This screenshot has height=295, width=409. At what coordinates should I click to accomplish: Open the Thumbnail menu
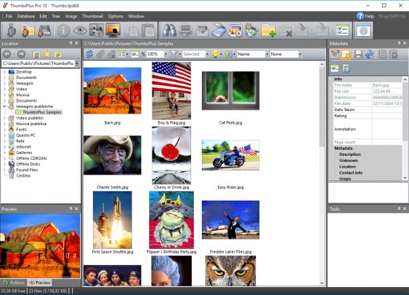93,16
